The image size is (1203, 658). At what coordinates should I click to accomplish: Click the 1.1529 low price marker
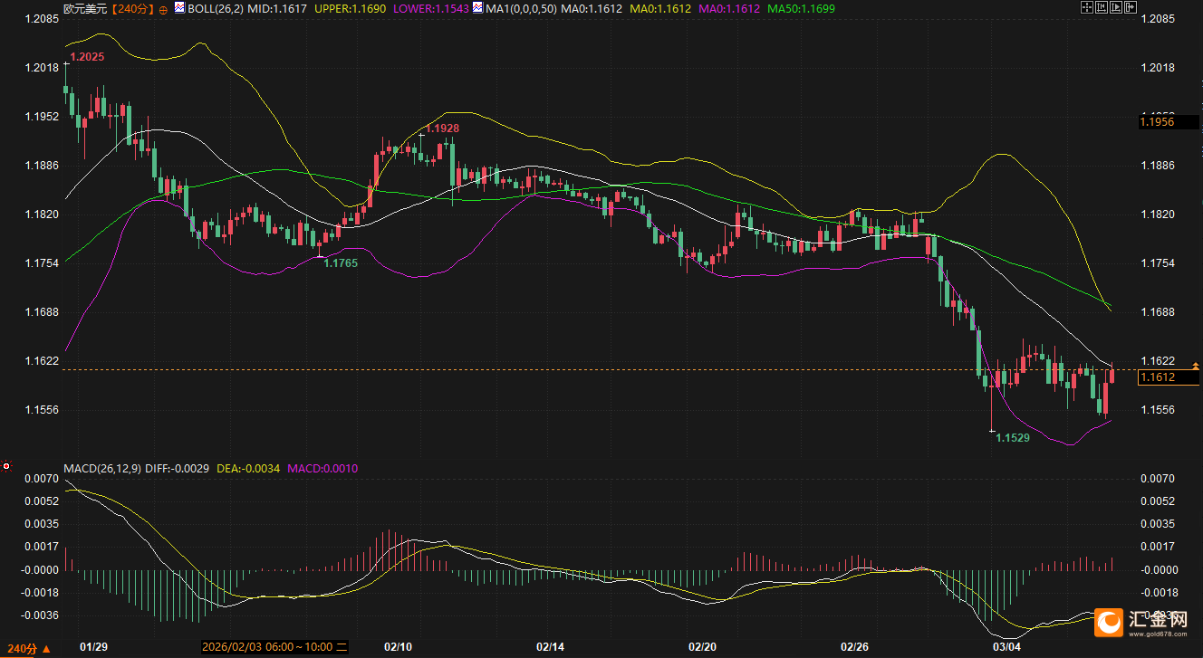1013,437
